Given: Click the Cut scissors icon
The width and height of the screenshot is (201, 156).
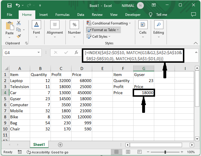Looking at the screenshot, I should tap(19, 23).
